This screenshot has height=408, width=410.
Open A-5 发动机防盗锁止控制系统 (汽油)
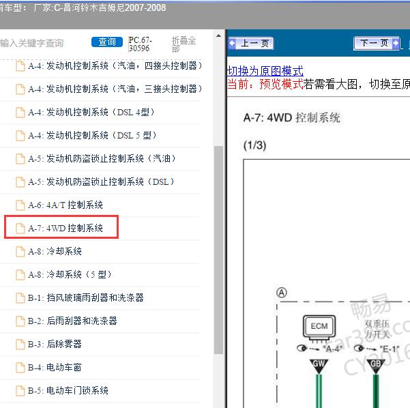(x=102, y=158)
